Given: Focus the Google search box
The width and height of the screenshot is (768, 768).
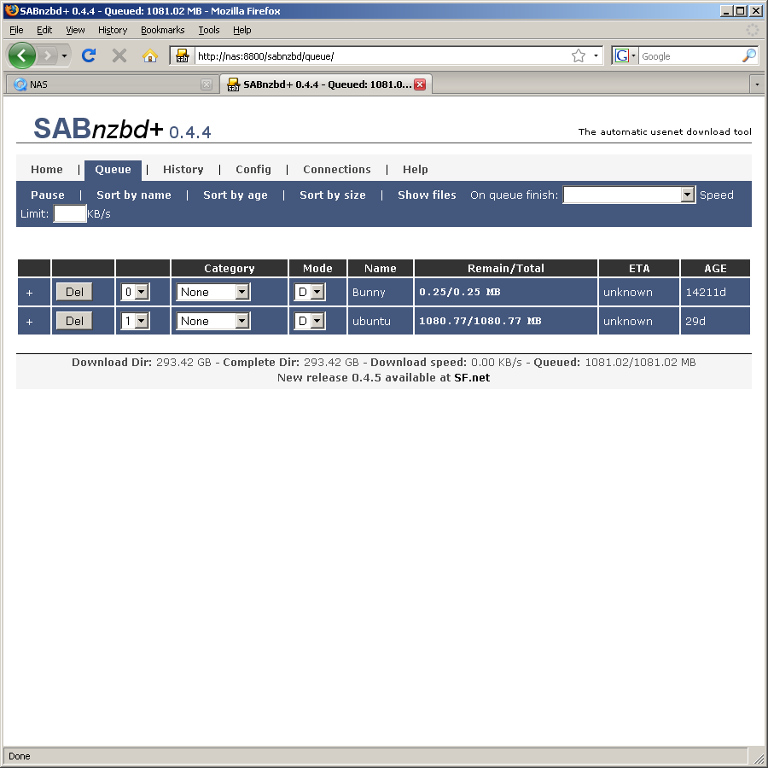Looking at the screenshot, I should click(x=689, y=55).
